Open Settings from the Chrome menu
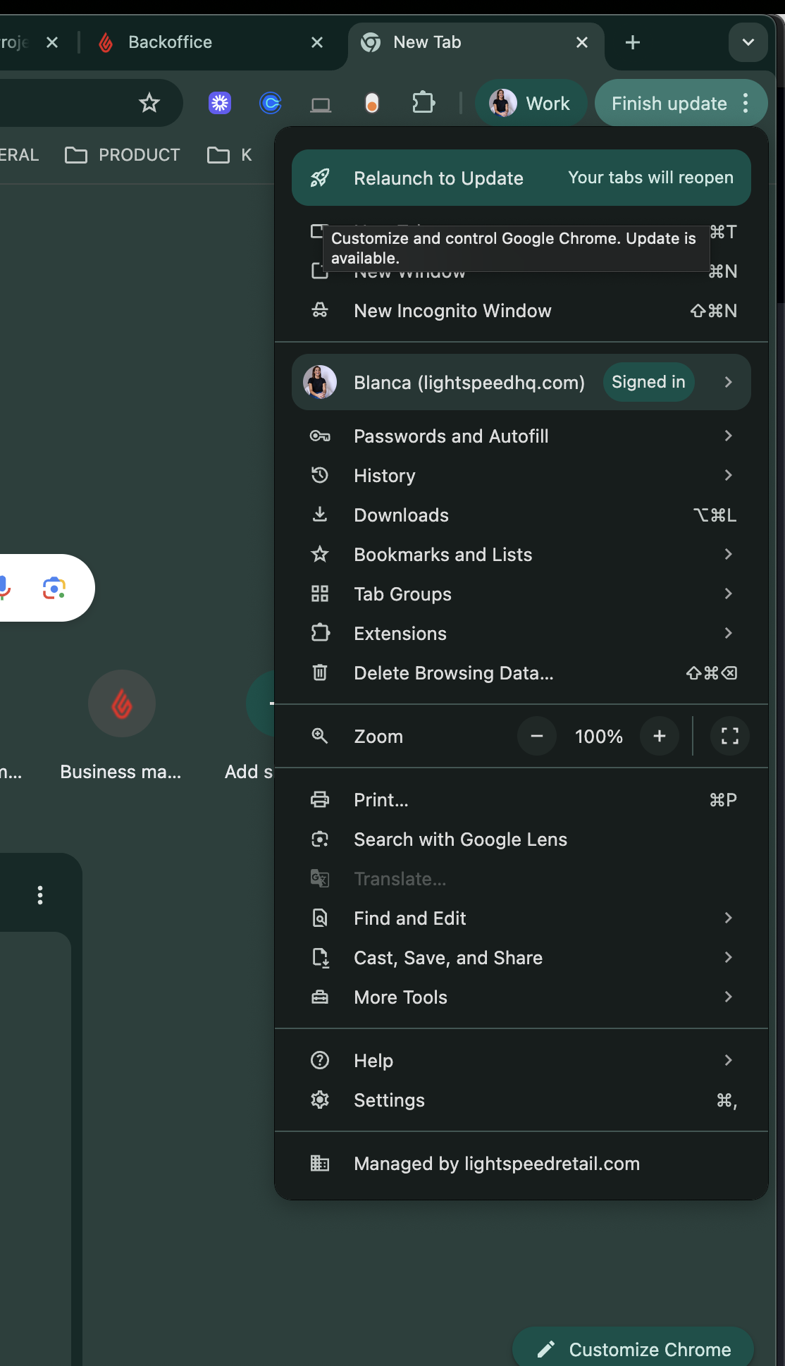 389,1100
